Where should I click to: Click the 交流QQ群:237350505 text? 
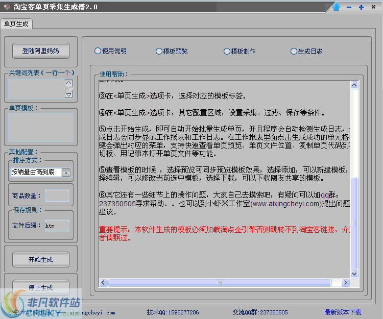[x=260, y=312]
